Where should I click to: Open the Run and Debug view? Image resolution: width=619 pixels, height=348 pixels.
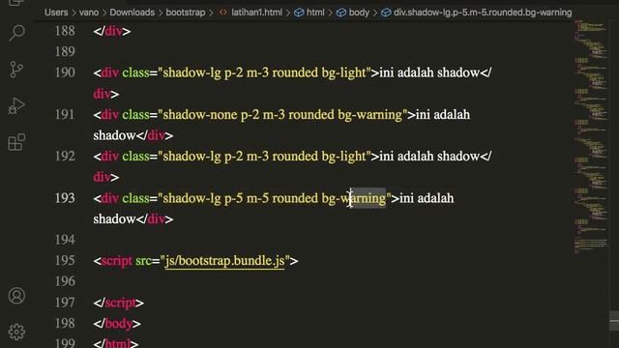16,105
